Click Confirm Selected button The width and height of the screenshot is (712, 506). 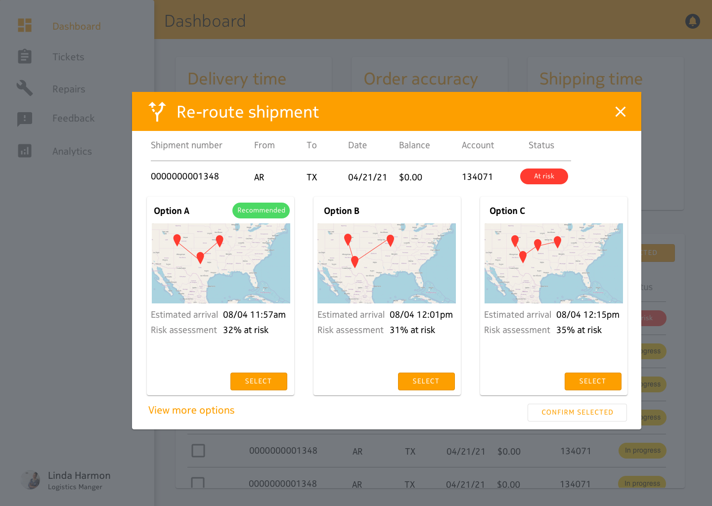click(577, 413)
